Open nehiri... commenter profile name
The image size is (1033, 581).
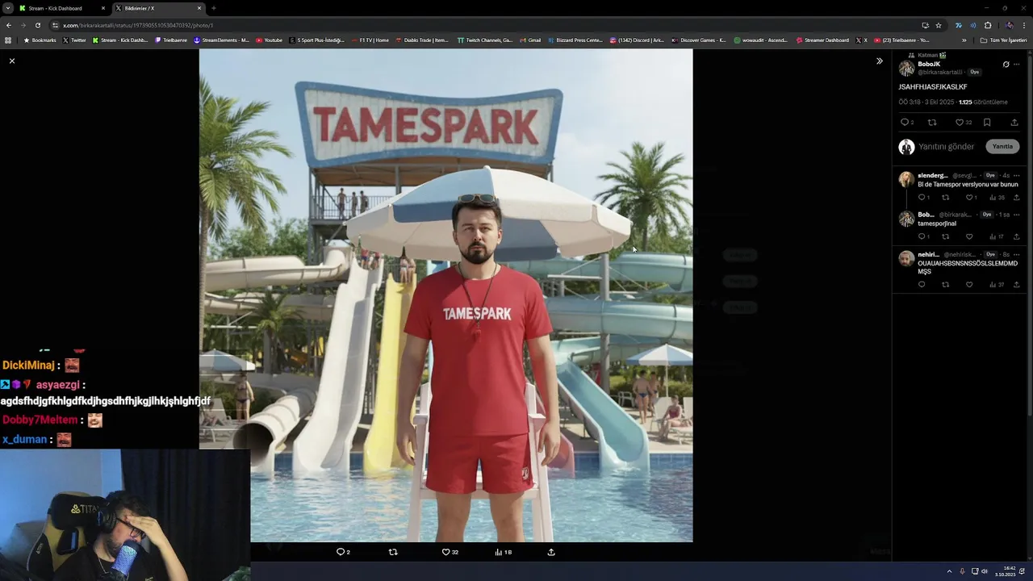928,254
